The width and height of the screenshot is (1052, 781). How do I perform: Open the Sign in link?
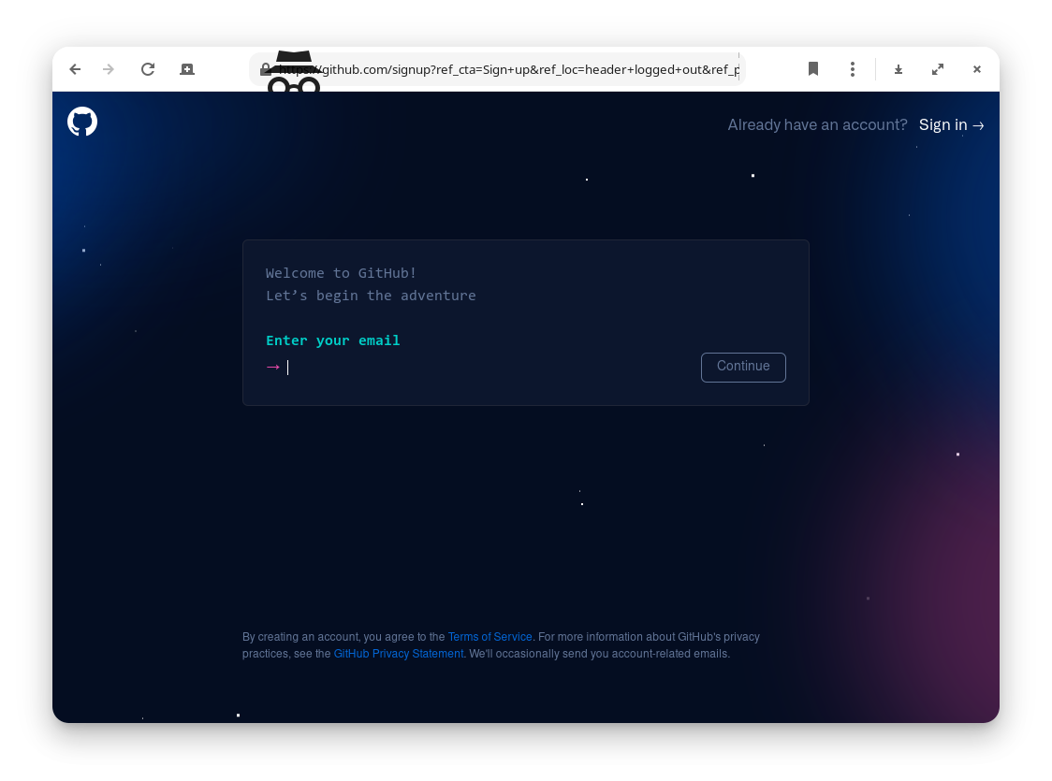pos(951,125)
